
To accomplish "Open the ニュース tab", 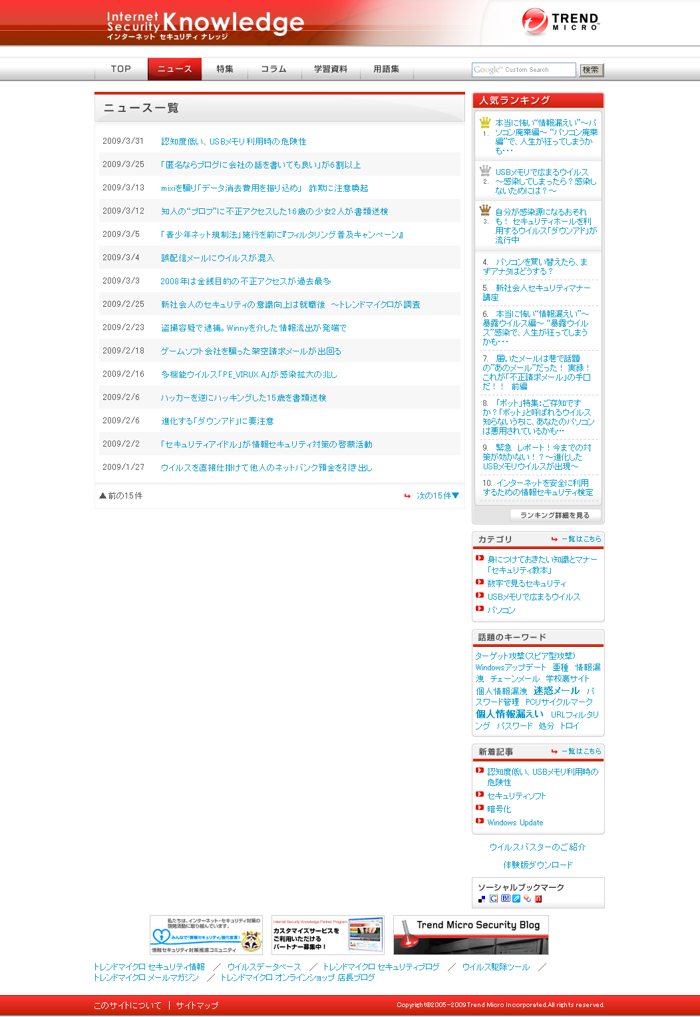I will pyautogui.click(x=174, y=69).
